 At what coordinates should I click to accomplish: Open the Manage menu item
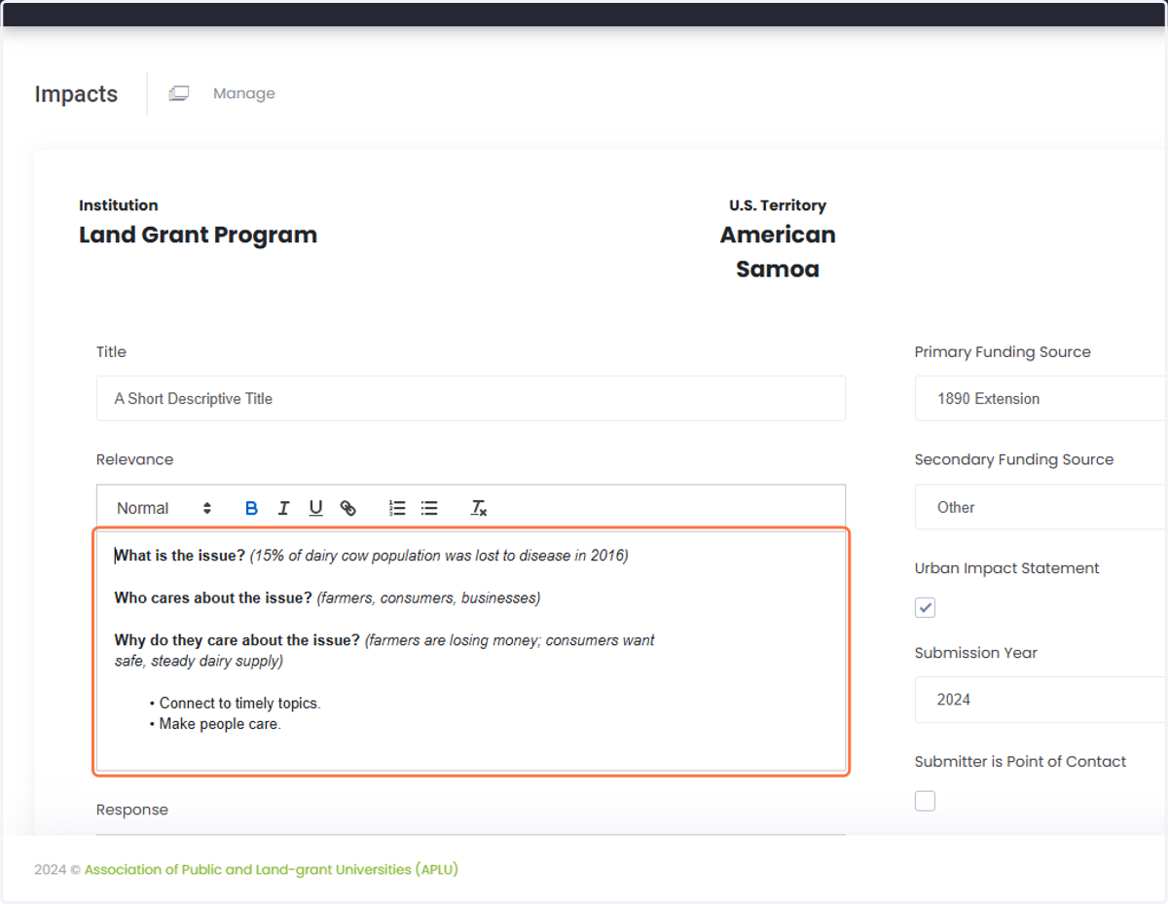(x=244, y=93)
